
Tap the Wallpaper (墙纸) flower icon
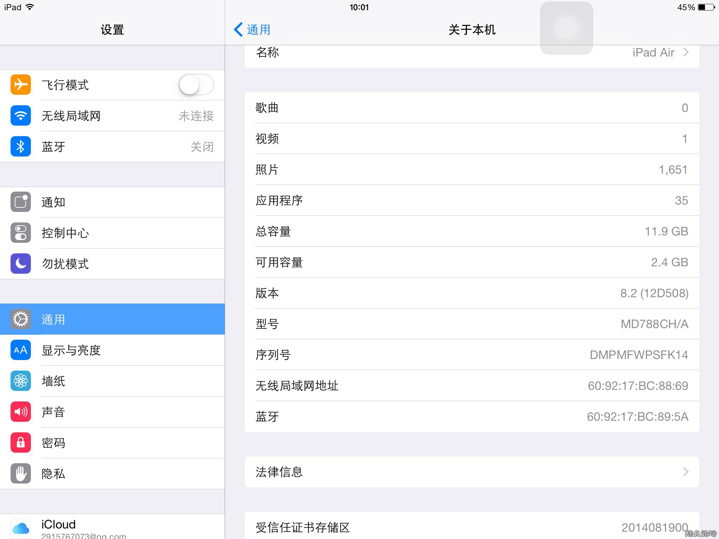(x=21, y=381)
